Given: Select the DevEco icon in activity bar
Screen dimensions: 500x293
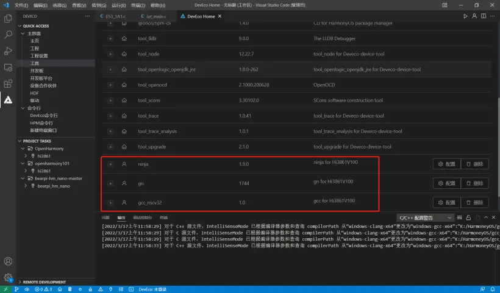Looking at the screenshot, I should click(x=8, y=100).
